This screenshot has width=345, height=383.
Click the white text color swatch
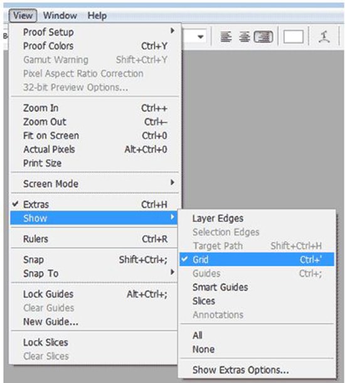tap(294, 37)
